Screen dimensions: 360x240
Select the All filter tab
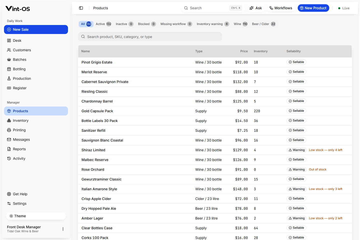tap(86, 24)
